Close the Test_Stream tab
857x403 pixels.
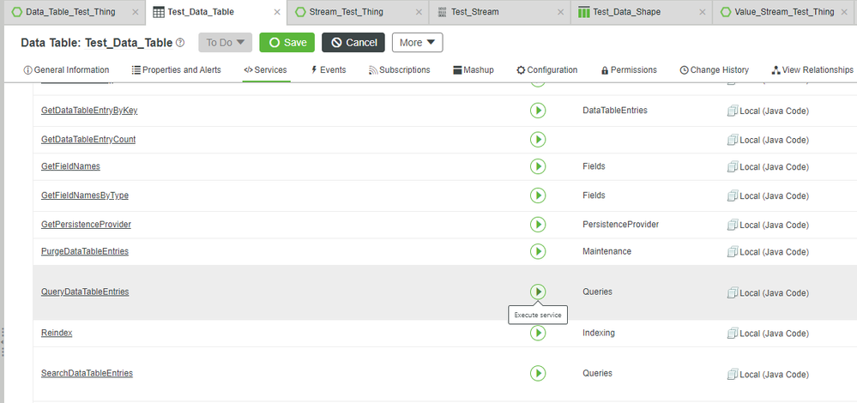click(x=560, y=12)
